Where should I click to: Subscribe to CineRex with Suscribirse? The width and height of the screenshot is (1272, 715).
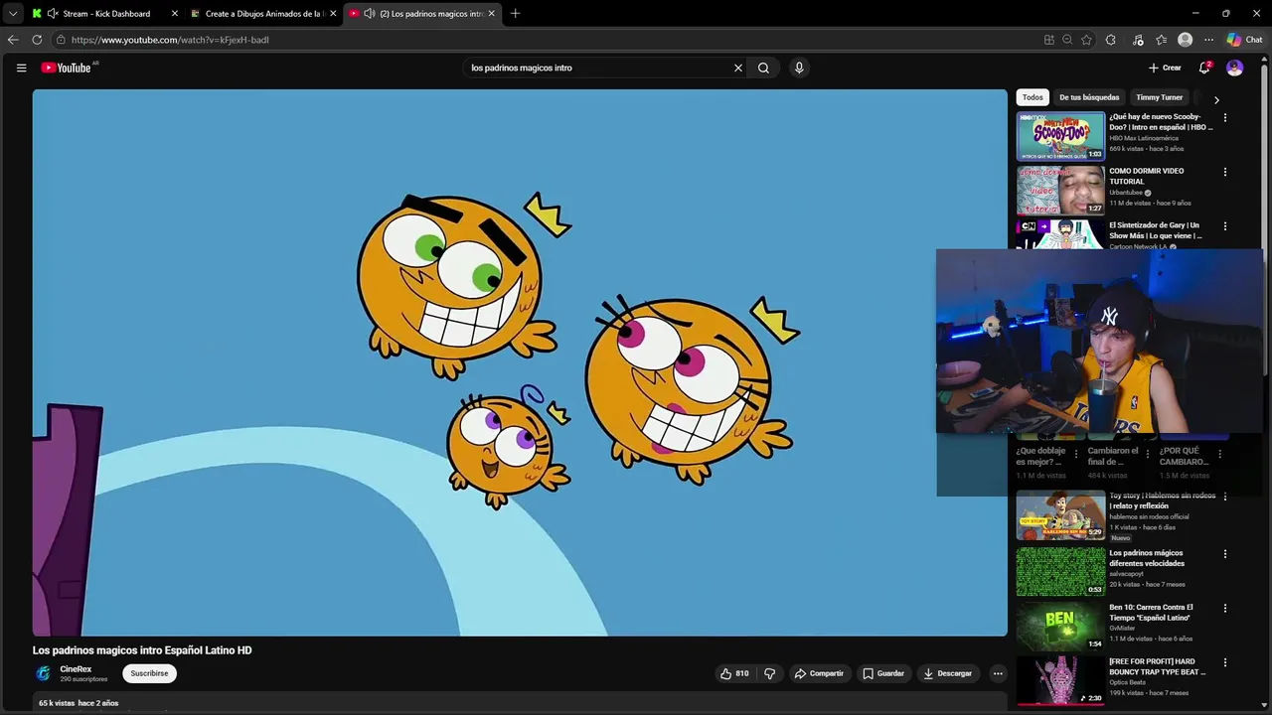click(x=149, y=673)
